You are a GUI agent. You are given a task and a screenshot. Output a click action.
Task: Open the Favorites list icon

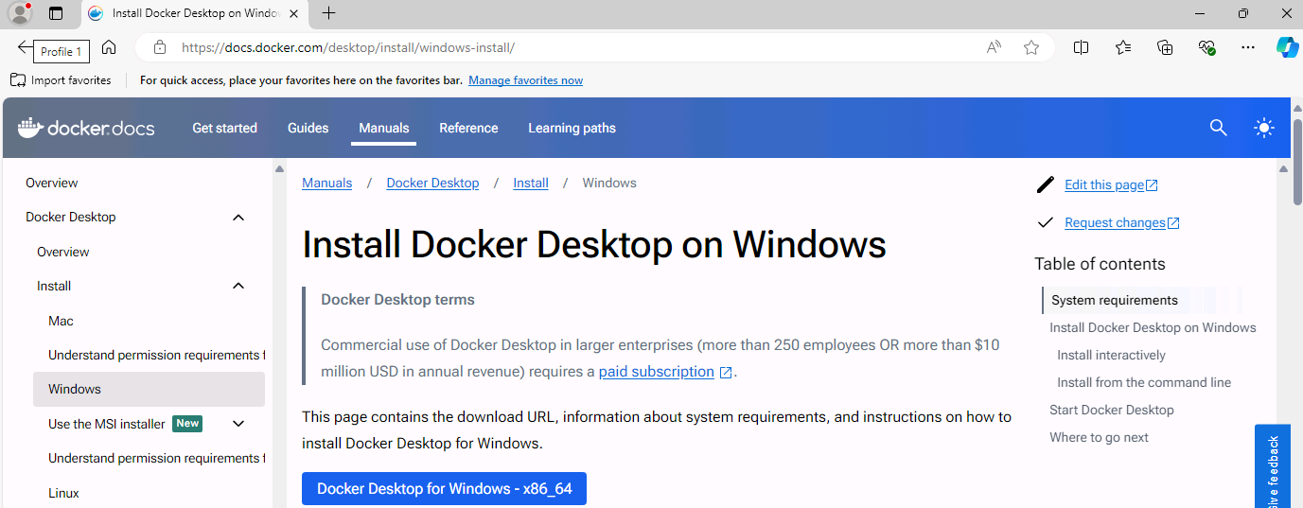pos(1123,47)
